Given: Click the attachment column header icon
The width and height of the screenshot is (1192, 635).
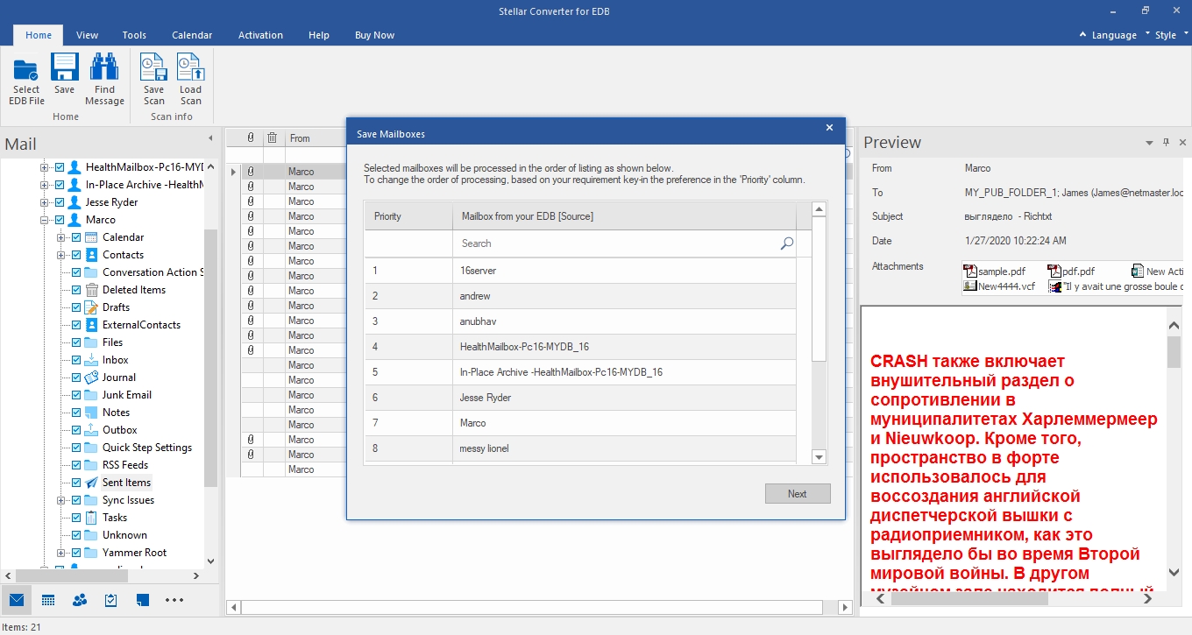Looking at the screenshot, I should click(251, 138).
